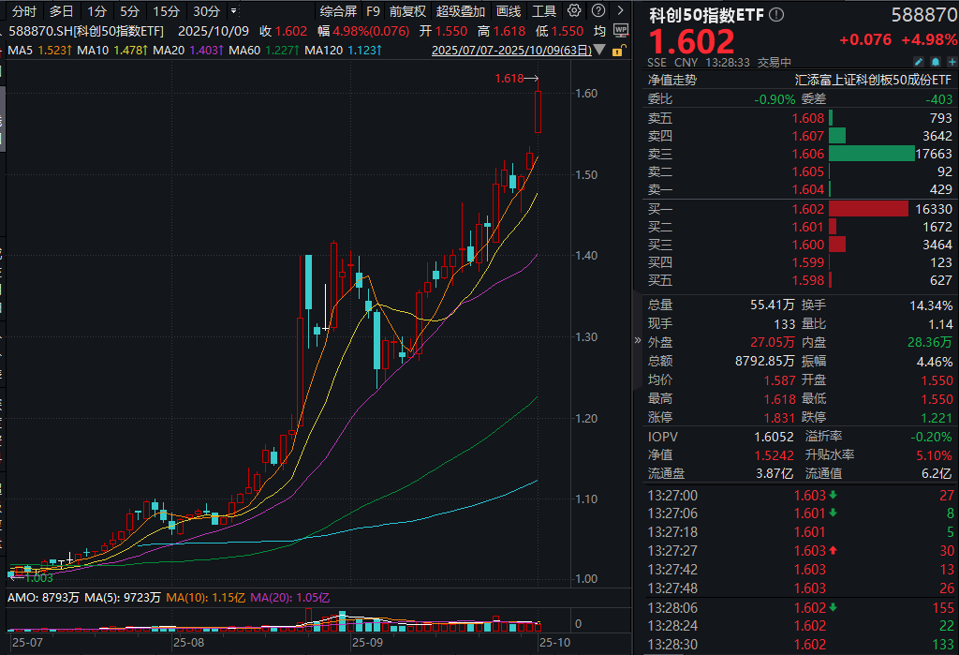Click the WP icon on the left edge

(621, 30)
